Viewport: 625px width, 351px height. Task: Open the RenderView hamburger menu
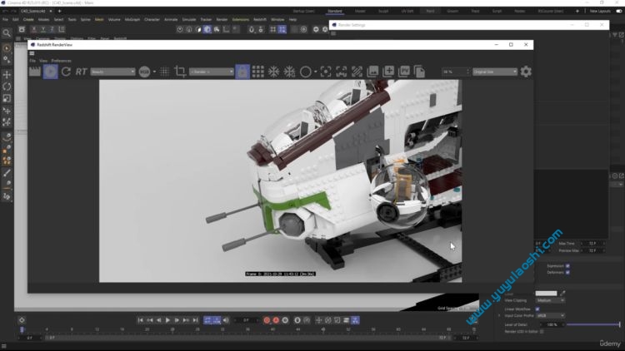click(32, 53)
